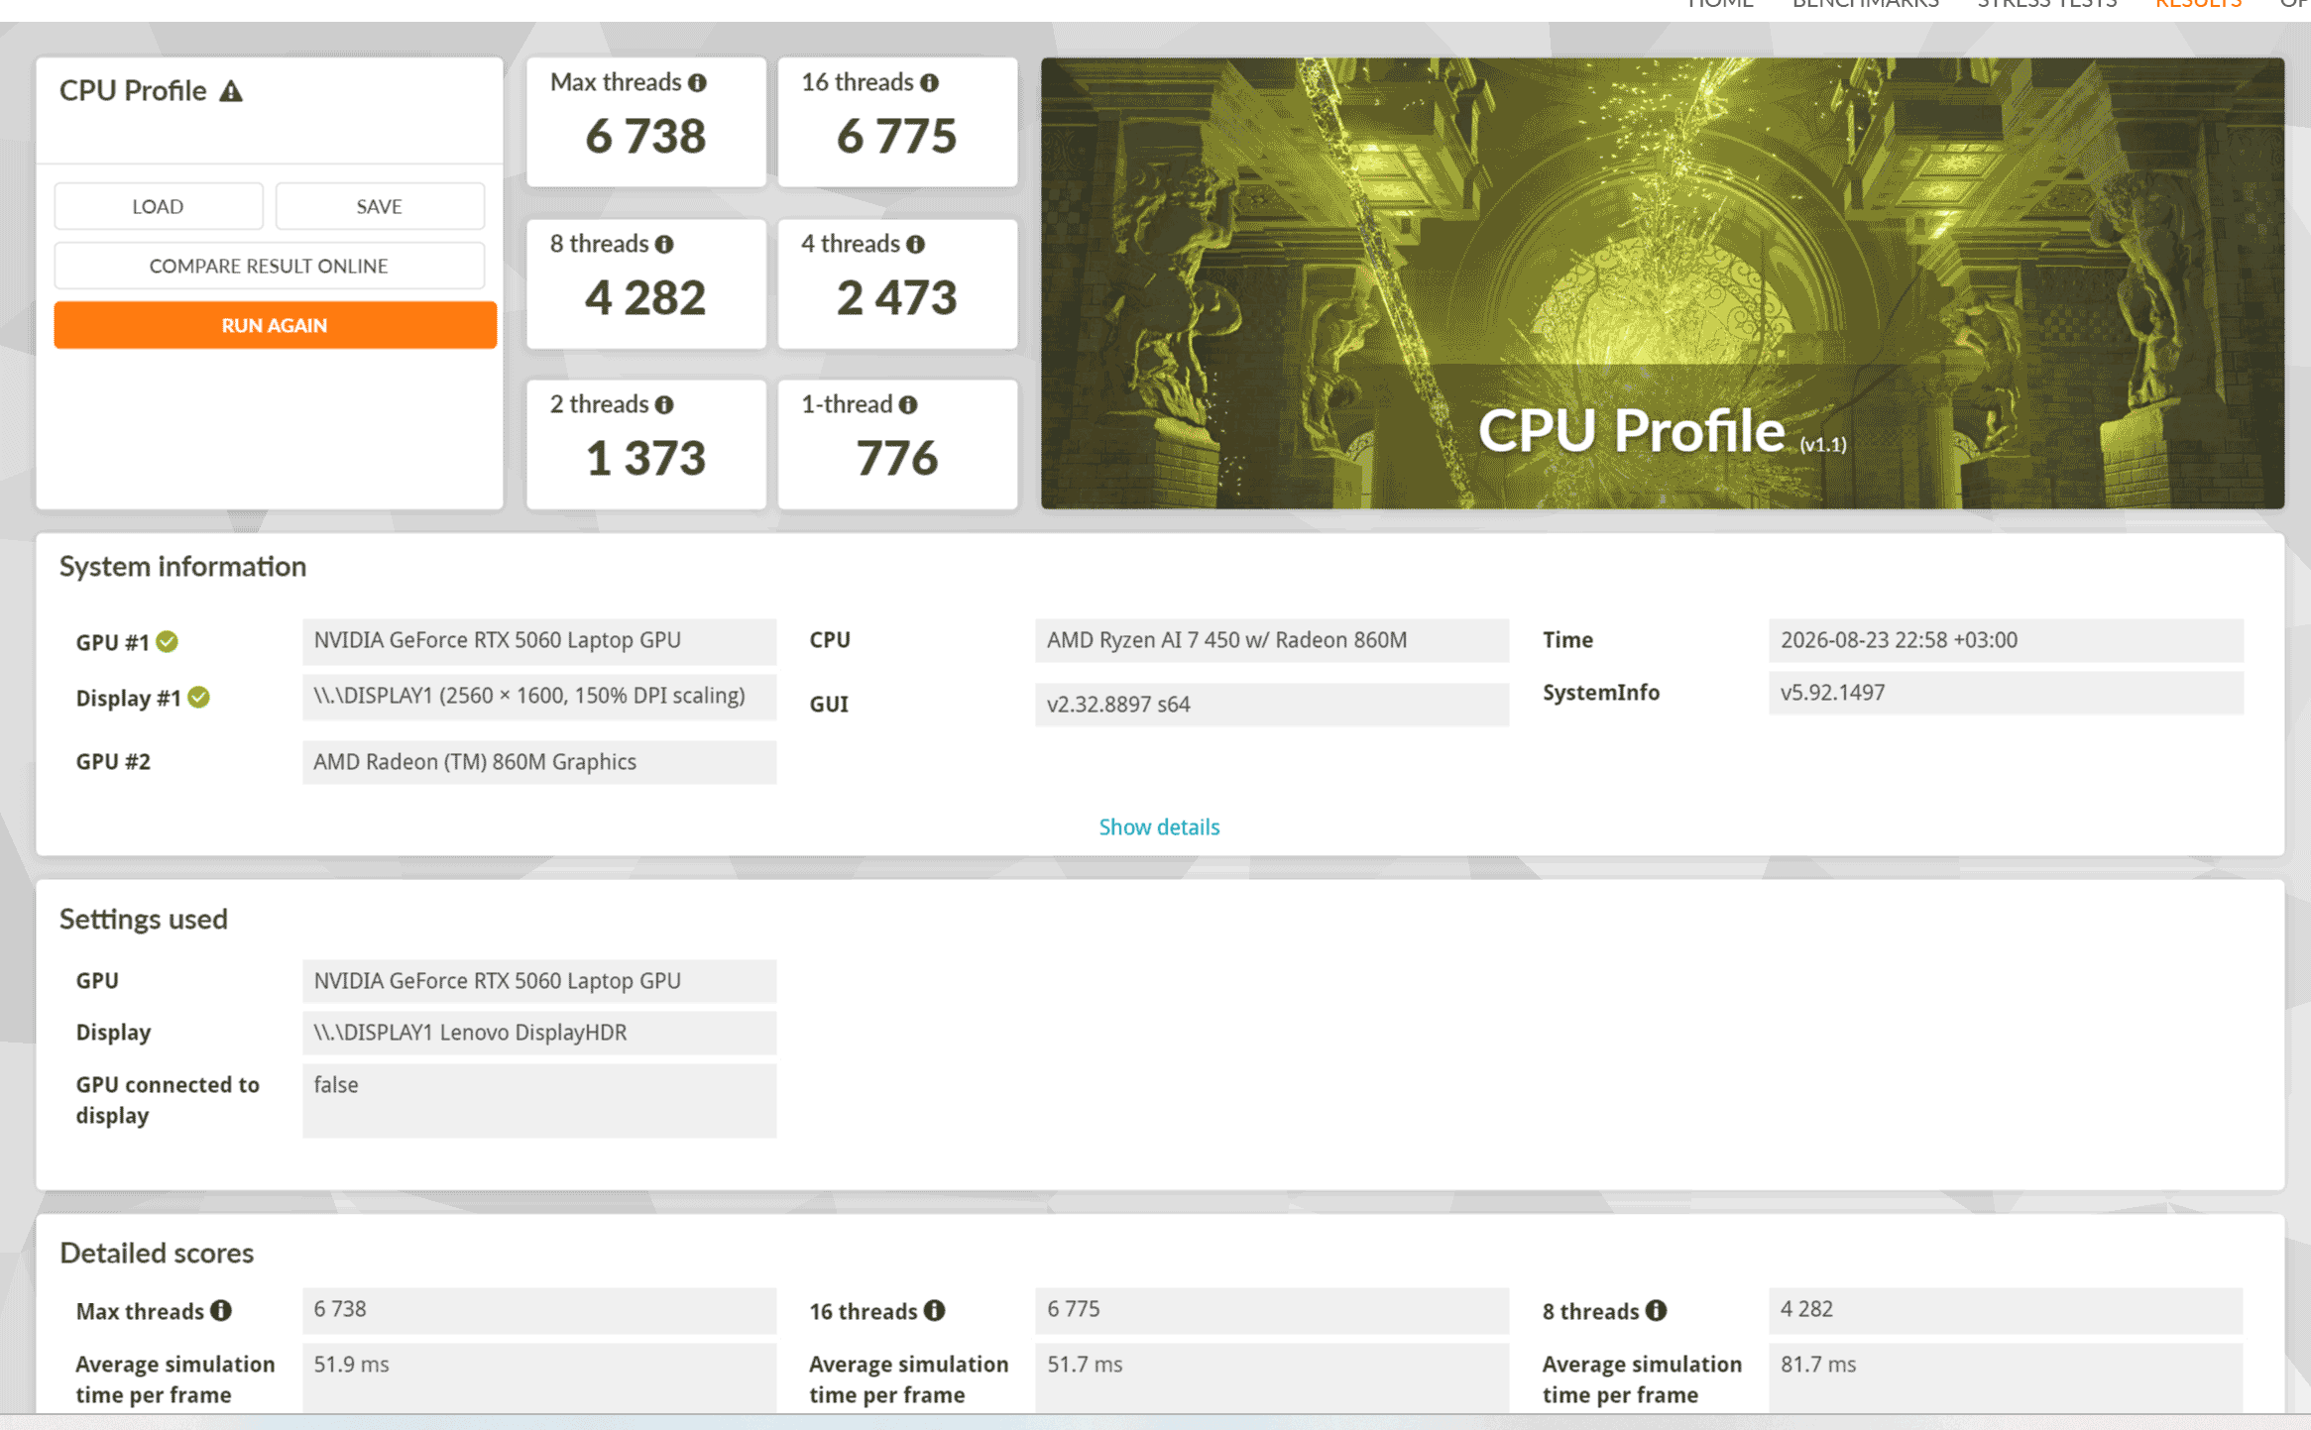The height and width of the screenshot is (1430, 2311).
Task: Select AMD Radeon (TM) 860M Graphics value
Action: 539,762
